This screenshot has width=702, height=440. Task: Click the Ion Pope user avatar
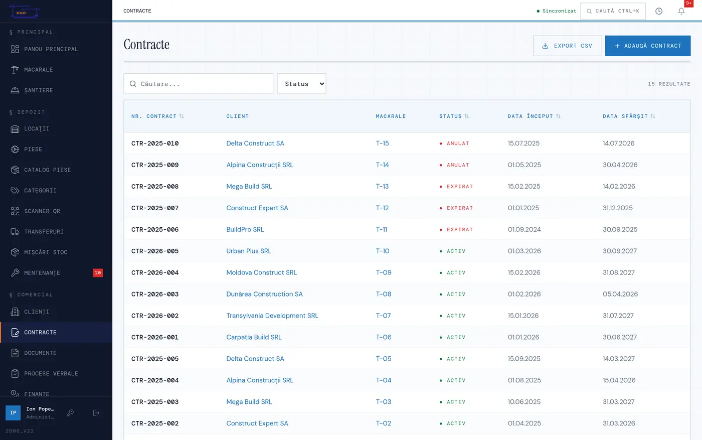point(13,413)
